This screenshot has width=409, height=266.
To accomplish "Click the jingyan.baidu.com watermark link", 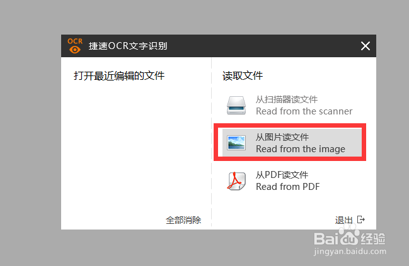I will coord(350,252).
